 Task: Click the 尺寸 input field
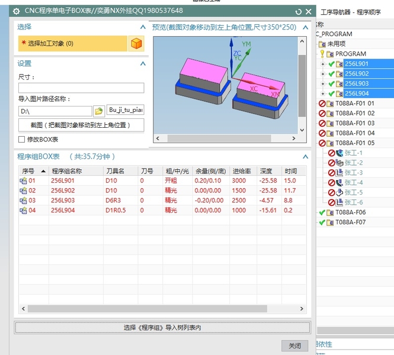tap(81, 88)
